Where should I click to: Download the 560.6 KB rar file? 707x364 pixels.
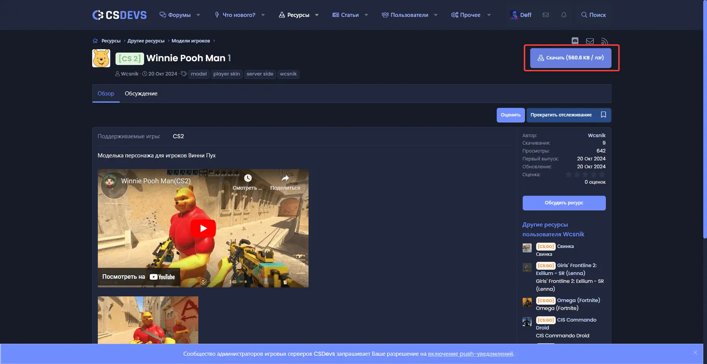pos(571,58)
